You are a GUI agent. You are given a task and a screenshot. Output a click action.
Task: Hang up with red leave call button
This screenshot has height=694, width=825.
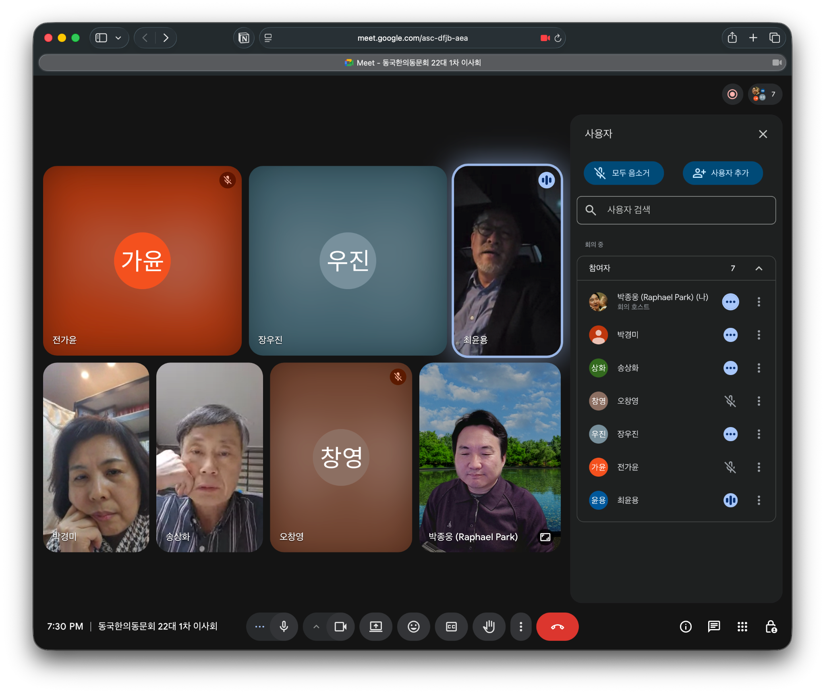coord(557,626)
